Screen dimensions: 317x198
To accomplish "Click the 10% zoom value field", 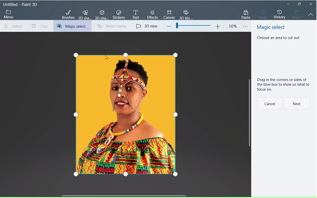I will coord(232,26).
